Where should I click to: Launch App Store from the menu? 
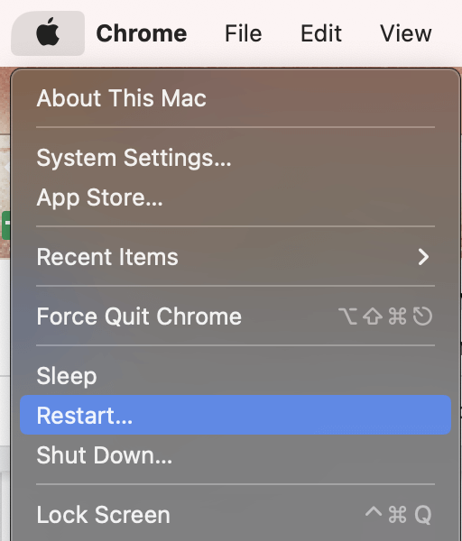click(x=236, y=197)
